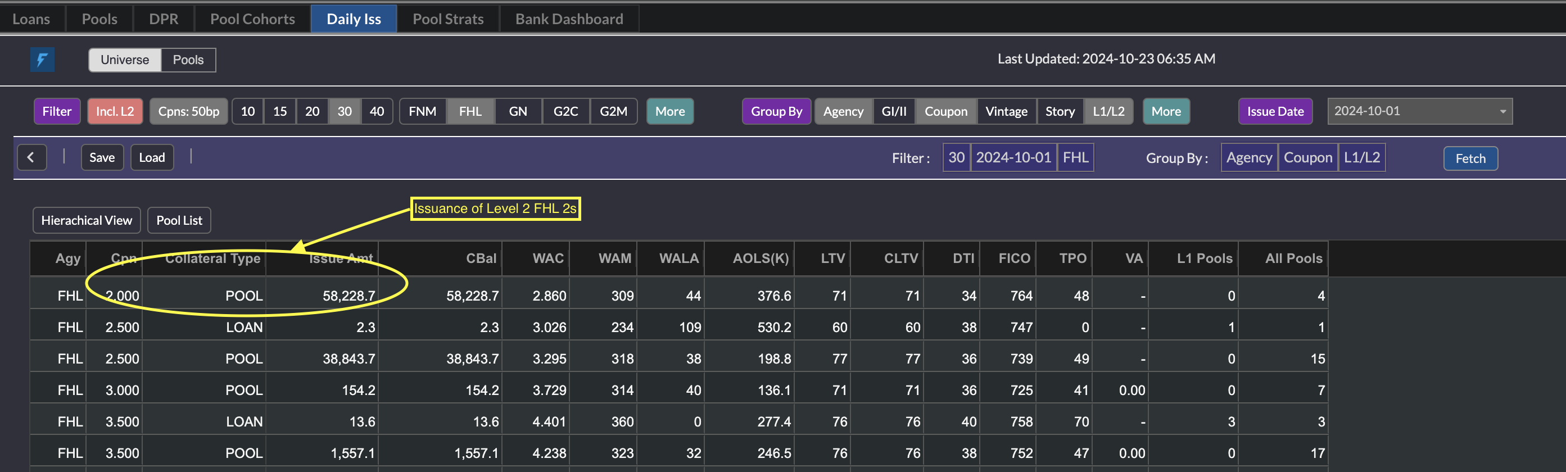Click the Fetch button
Viewport: 1566px width, 472px height.
pyautogui.click(x=1469, y=158)
